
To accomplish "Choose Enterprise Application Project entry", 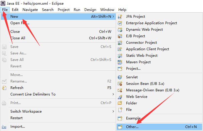I will (x=159, y=23).
